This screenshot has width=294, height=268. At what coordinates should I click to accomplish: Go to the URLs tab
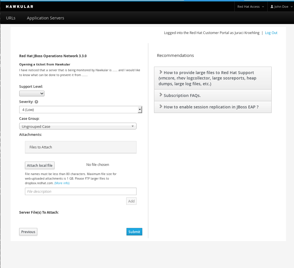point(11,18)
